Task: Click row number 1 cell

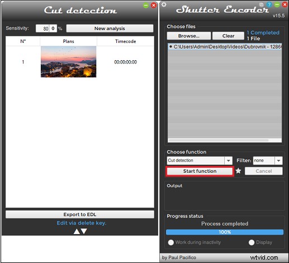Action: coord(23,62)
